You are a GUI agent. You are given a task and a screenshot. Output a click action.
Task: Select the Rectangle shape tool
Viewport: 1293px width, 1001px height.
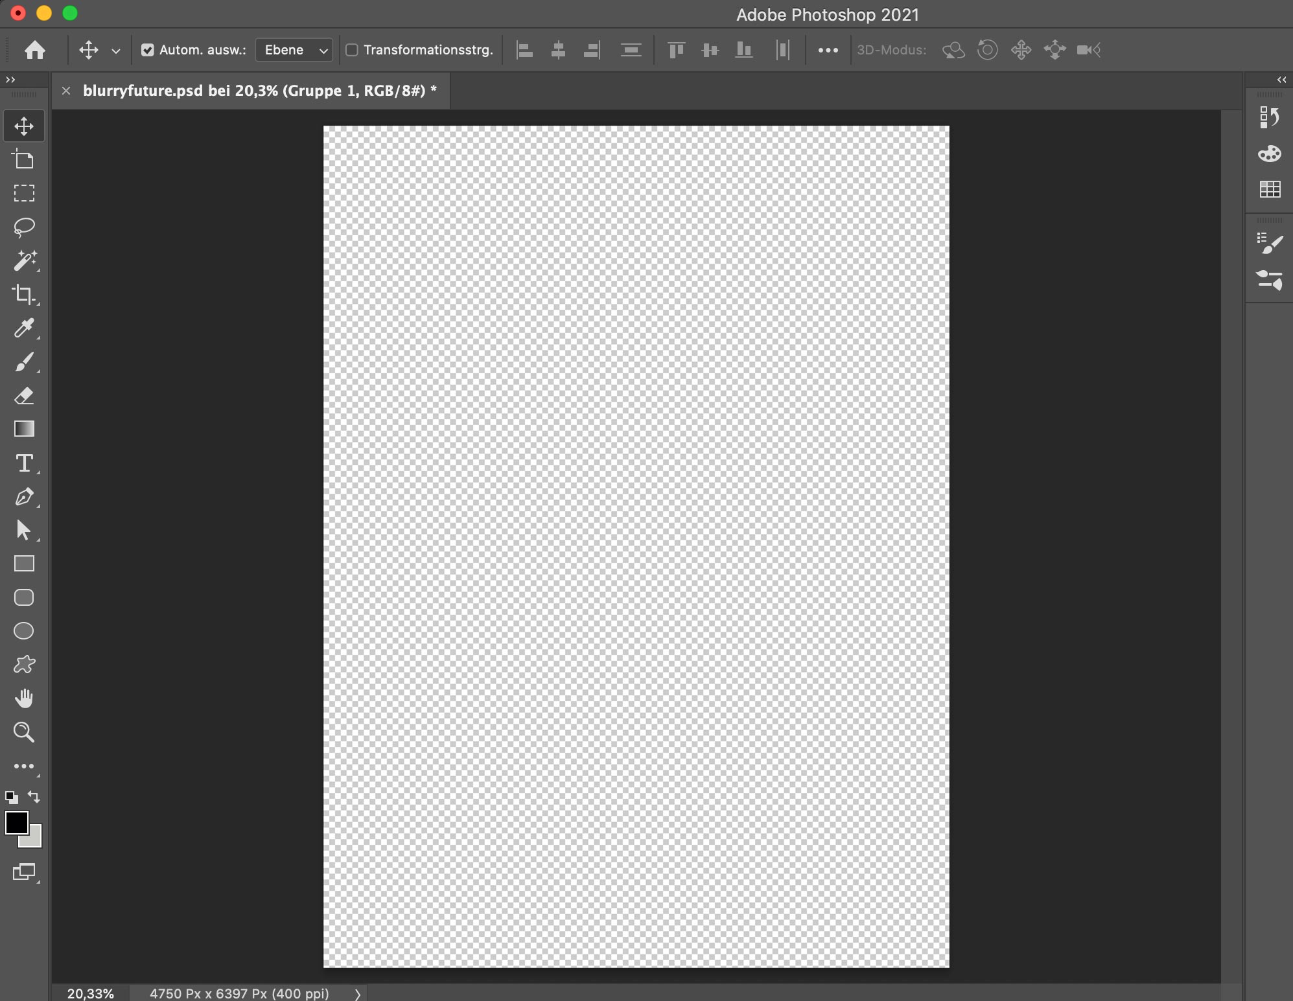point(24,564)
